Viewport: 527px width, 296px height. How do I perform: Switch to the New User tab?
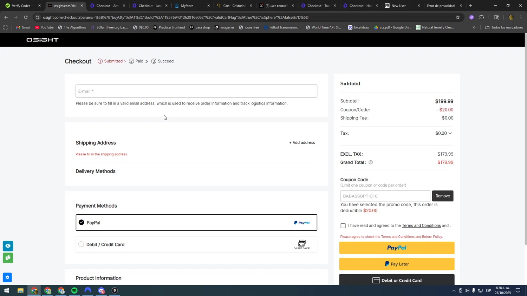(x=403, y=6)
